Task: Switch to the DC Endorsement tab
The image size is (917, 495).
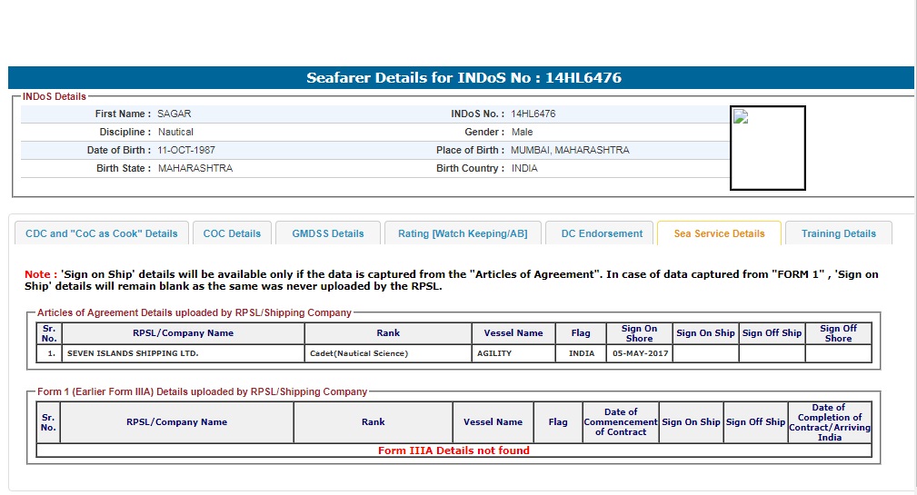Action: coord(602,233)
